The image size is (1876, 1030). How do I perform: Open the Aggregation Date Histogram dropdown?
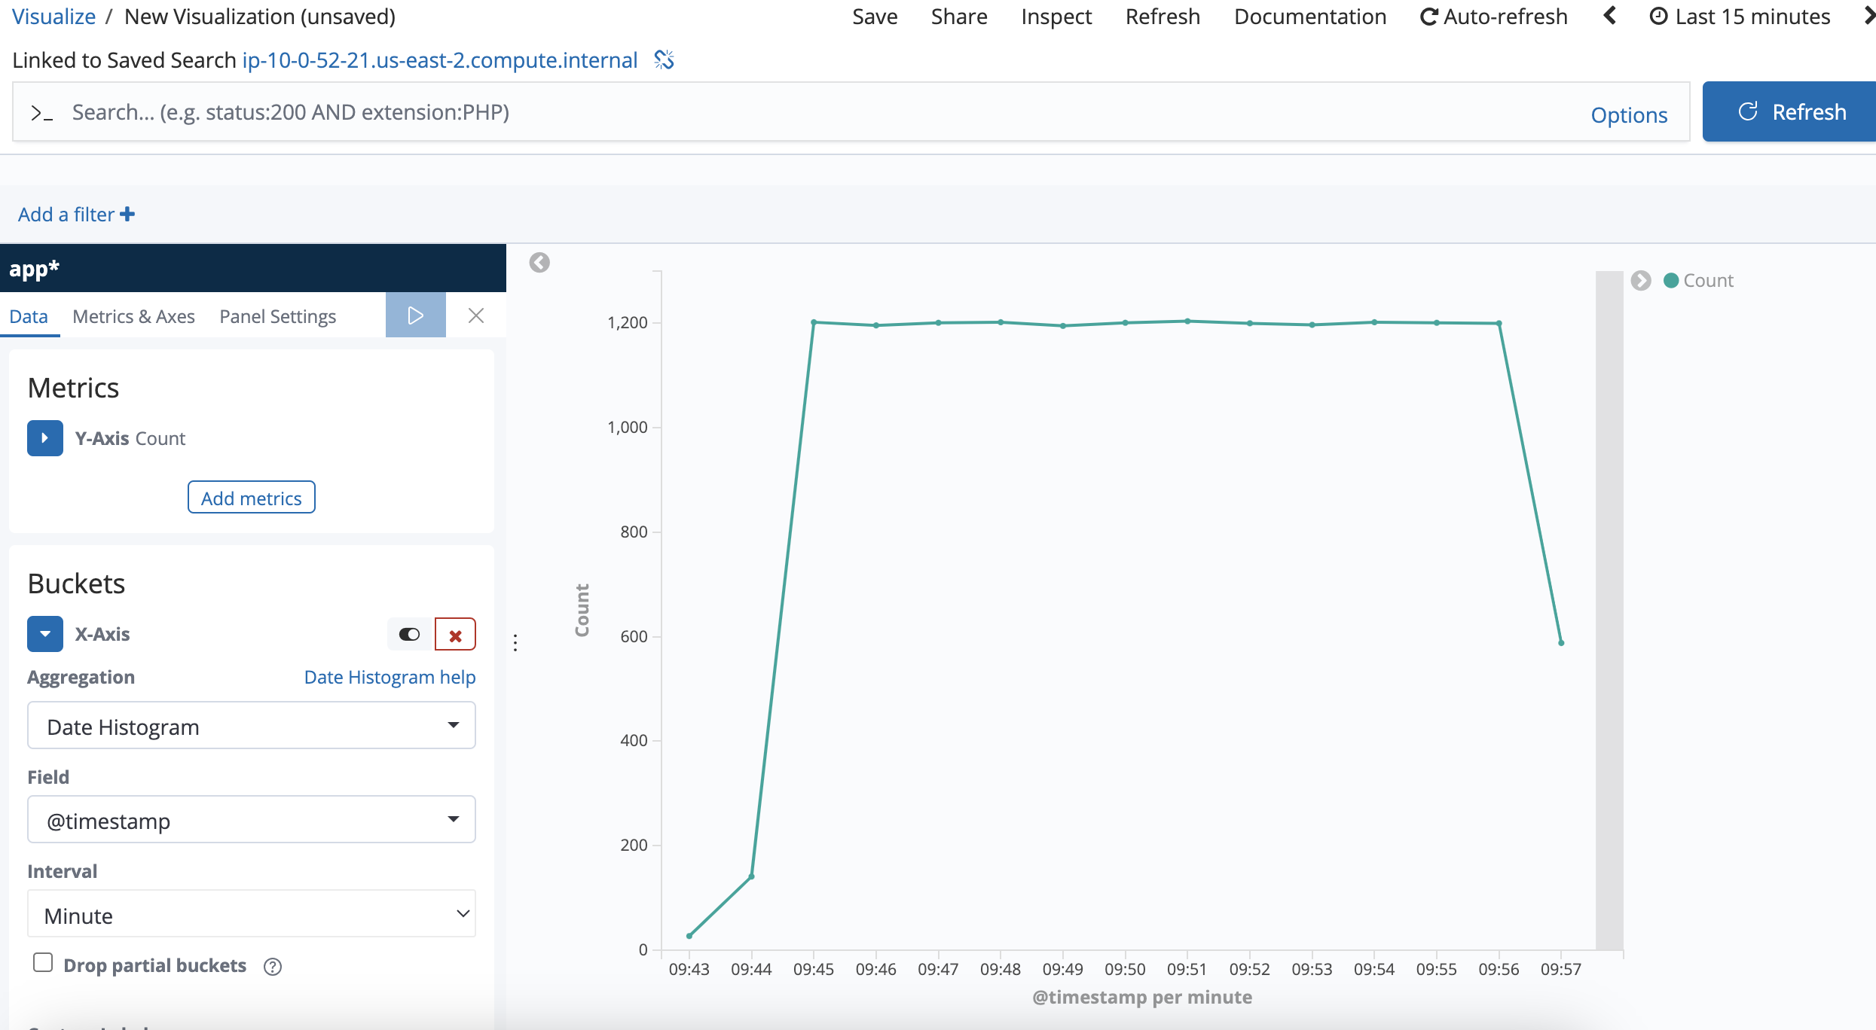point(251,726)
